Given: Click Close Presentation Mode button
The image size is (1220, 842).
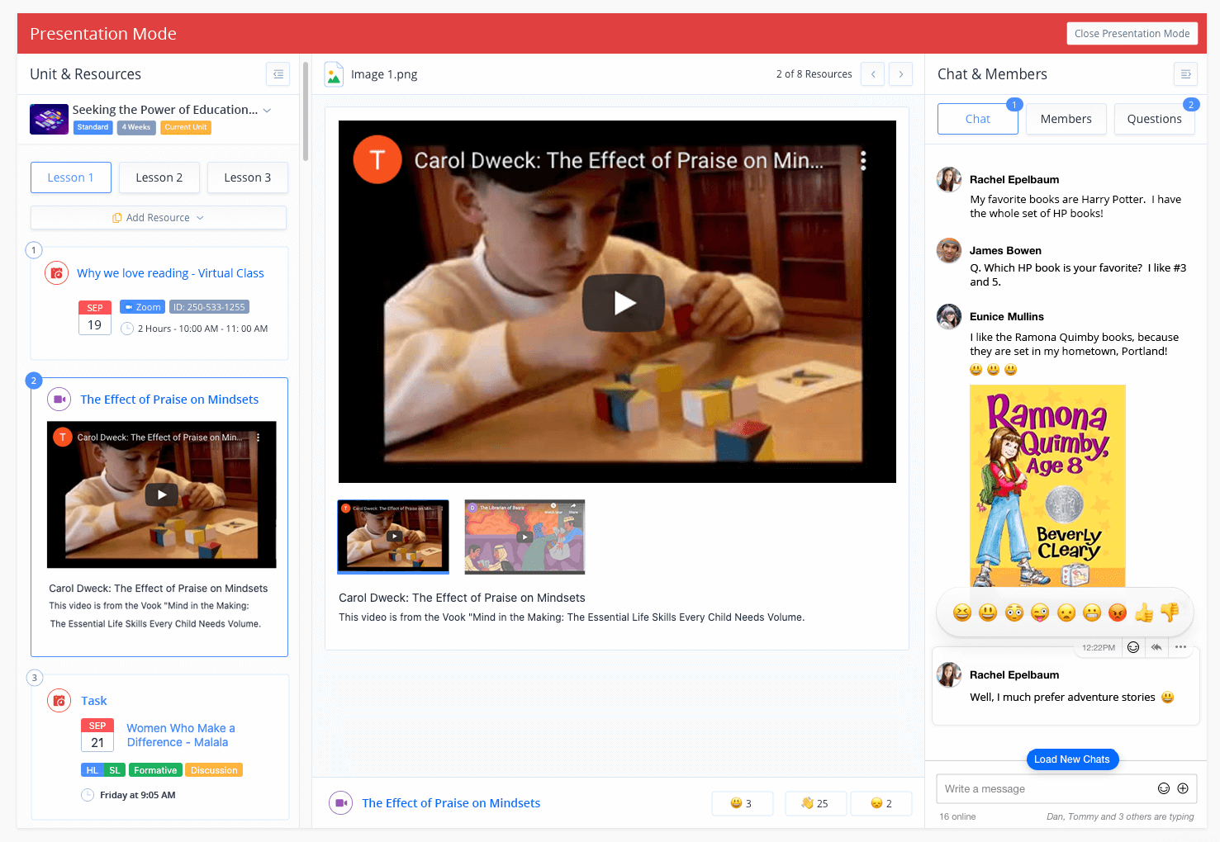Looking at the screenshot, I should click(1132, 34).
